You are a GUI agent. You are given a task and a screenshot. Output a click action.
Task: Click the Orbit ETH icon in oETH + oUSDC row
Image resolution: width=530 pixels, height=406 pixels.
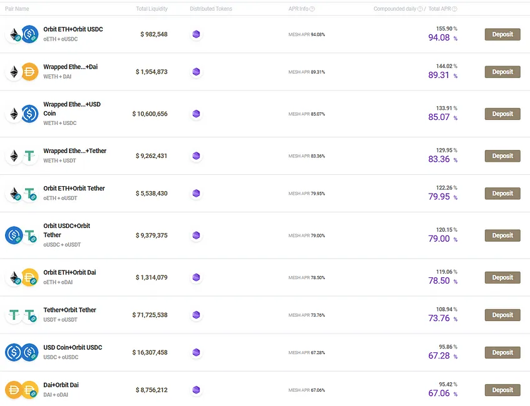14,34
